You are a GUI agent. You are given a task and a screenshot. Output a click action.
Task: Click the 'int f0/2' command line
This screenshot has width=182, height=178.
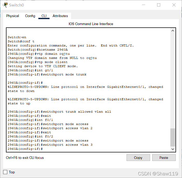point(30,136)
